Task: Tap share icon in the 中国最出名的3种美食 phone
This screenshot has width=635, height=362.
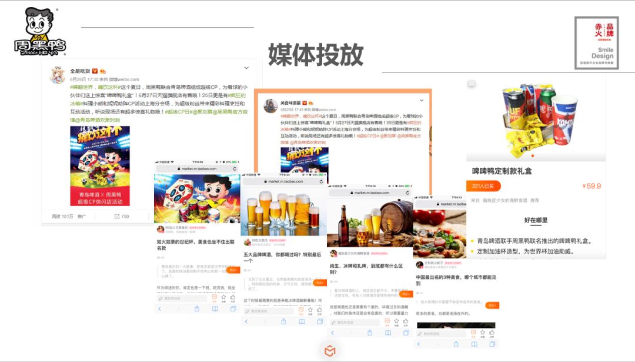Action: (456, 344)
